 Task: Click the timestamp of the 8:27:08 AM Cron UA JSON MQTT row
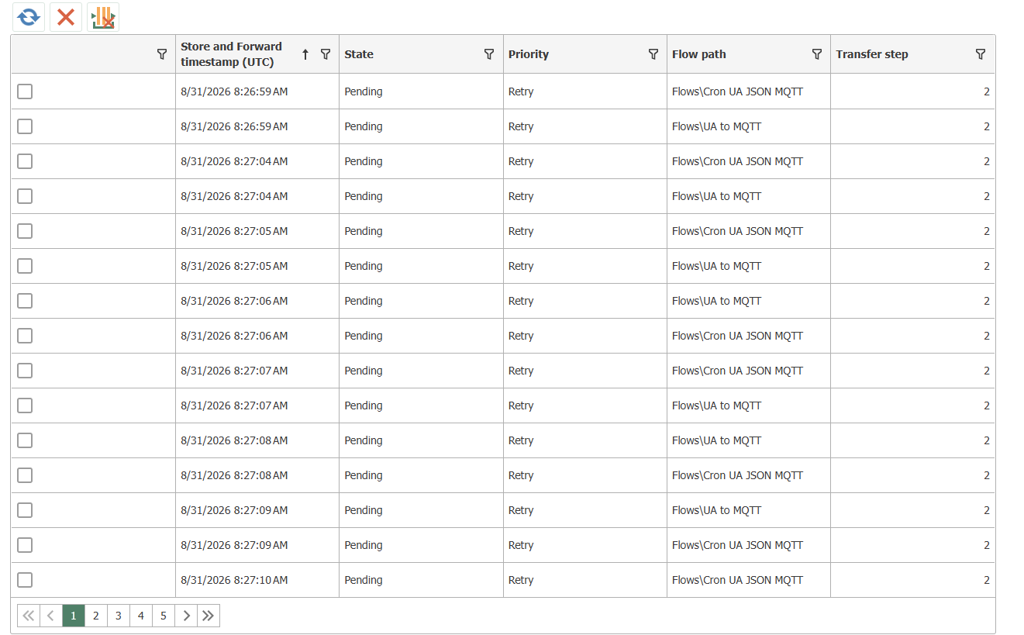234,475
